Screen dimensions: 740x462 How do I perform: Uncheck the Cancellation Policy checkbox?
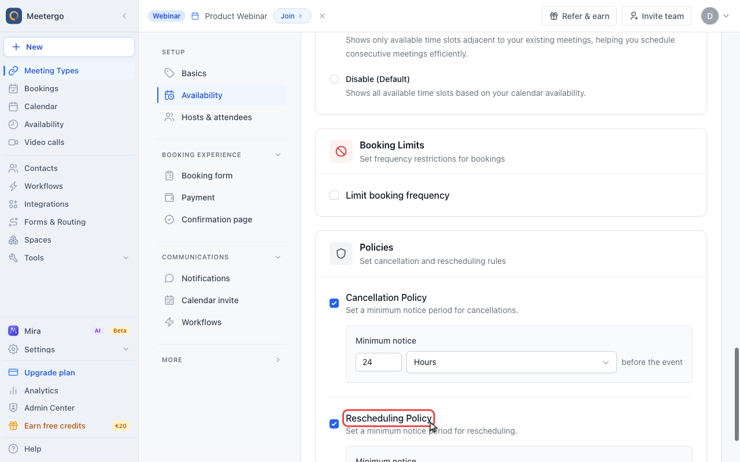[334, 303]
